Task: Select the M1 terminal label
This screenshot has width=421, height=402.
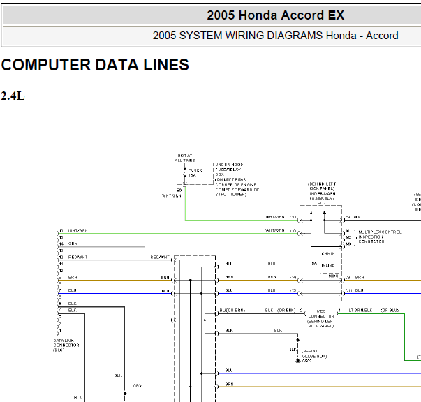Action: tap(348, 231)
